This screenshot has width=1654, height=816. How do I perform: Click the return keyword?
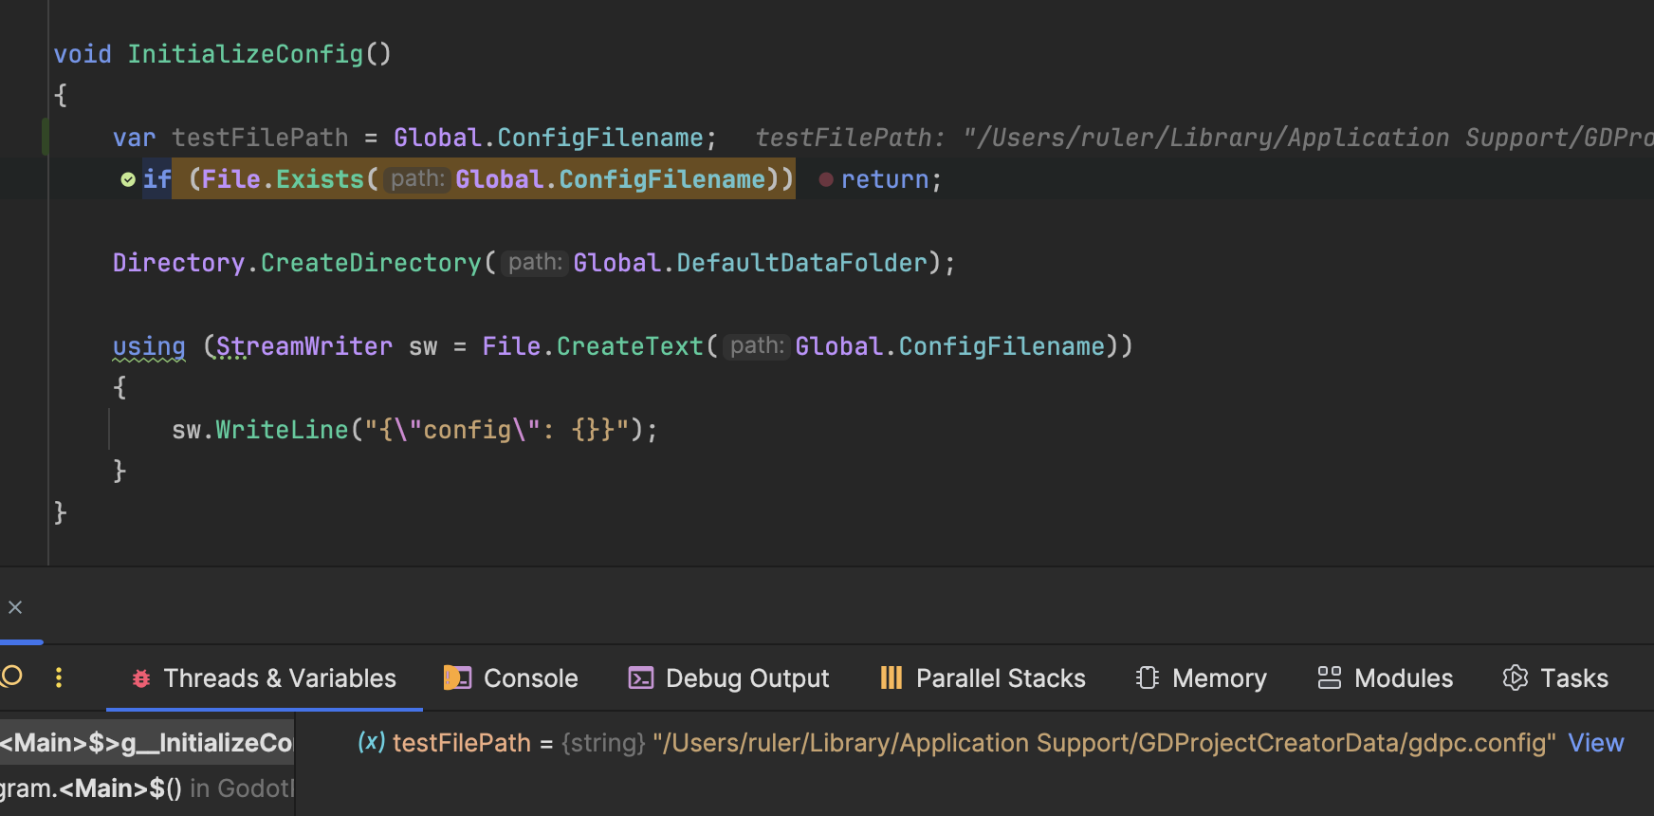[885, 179]
